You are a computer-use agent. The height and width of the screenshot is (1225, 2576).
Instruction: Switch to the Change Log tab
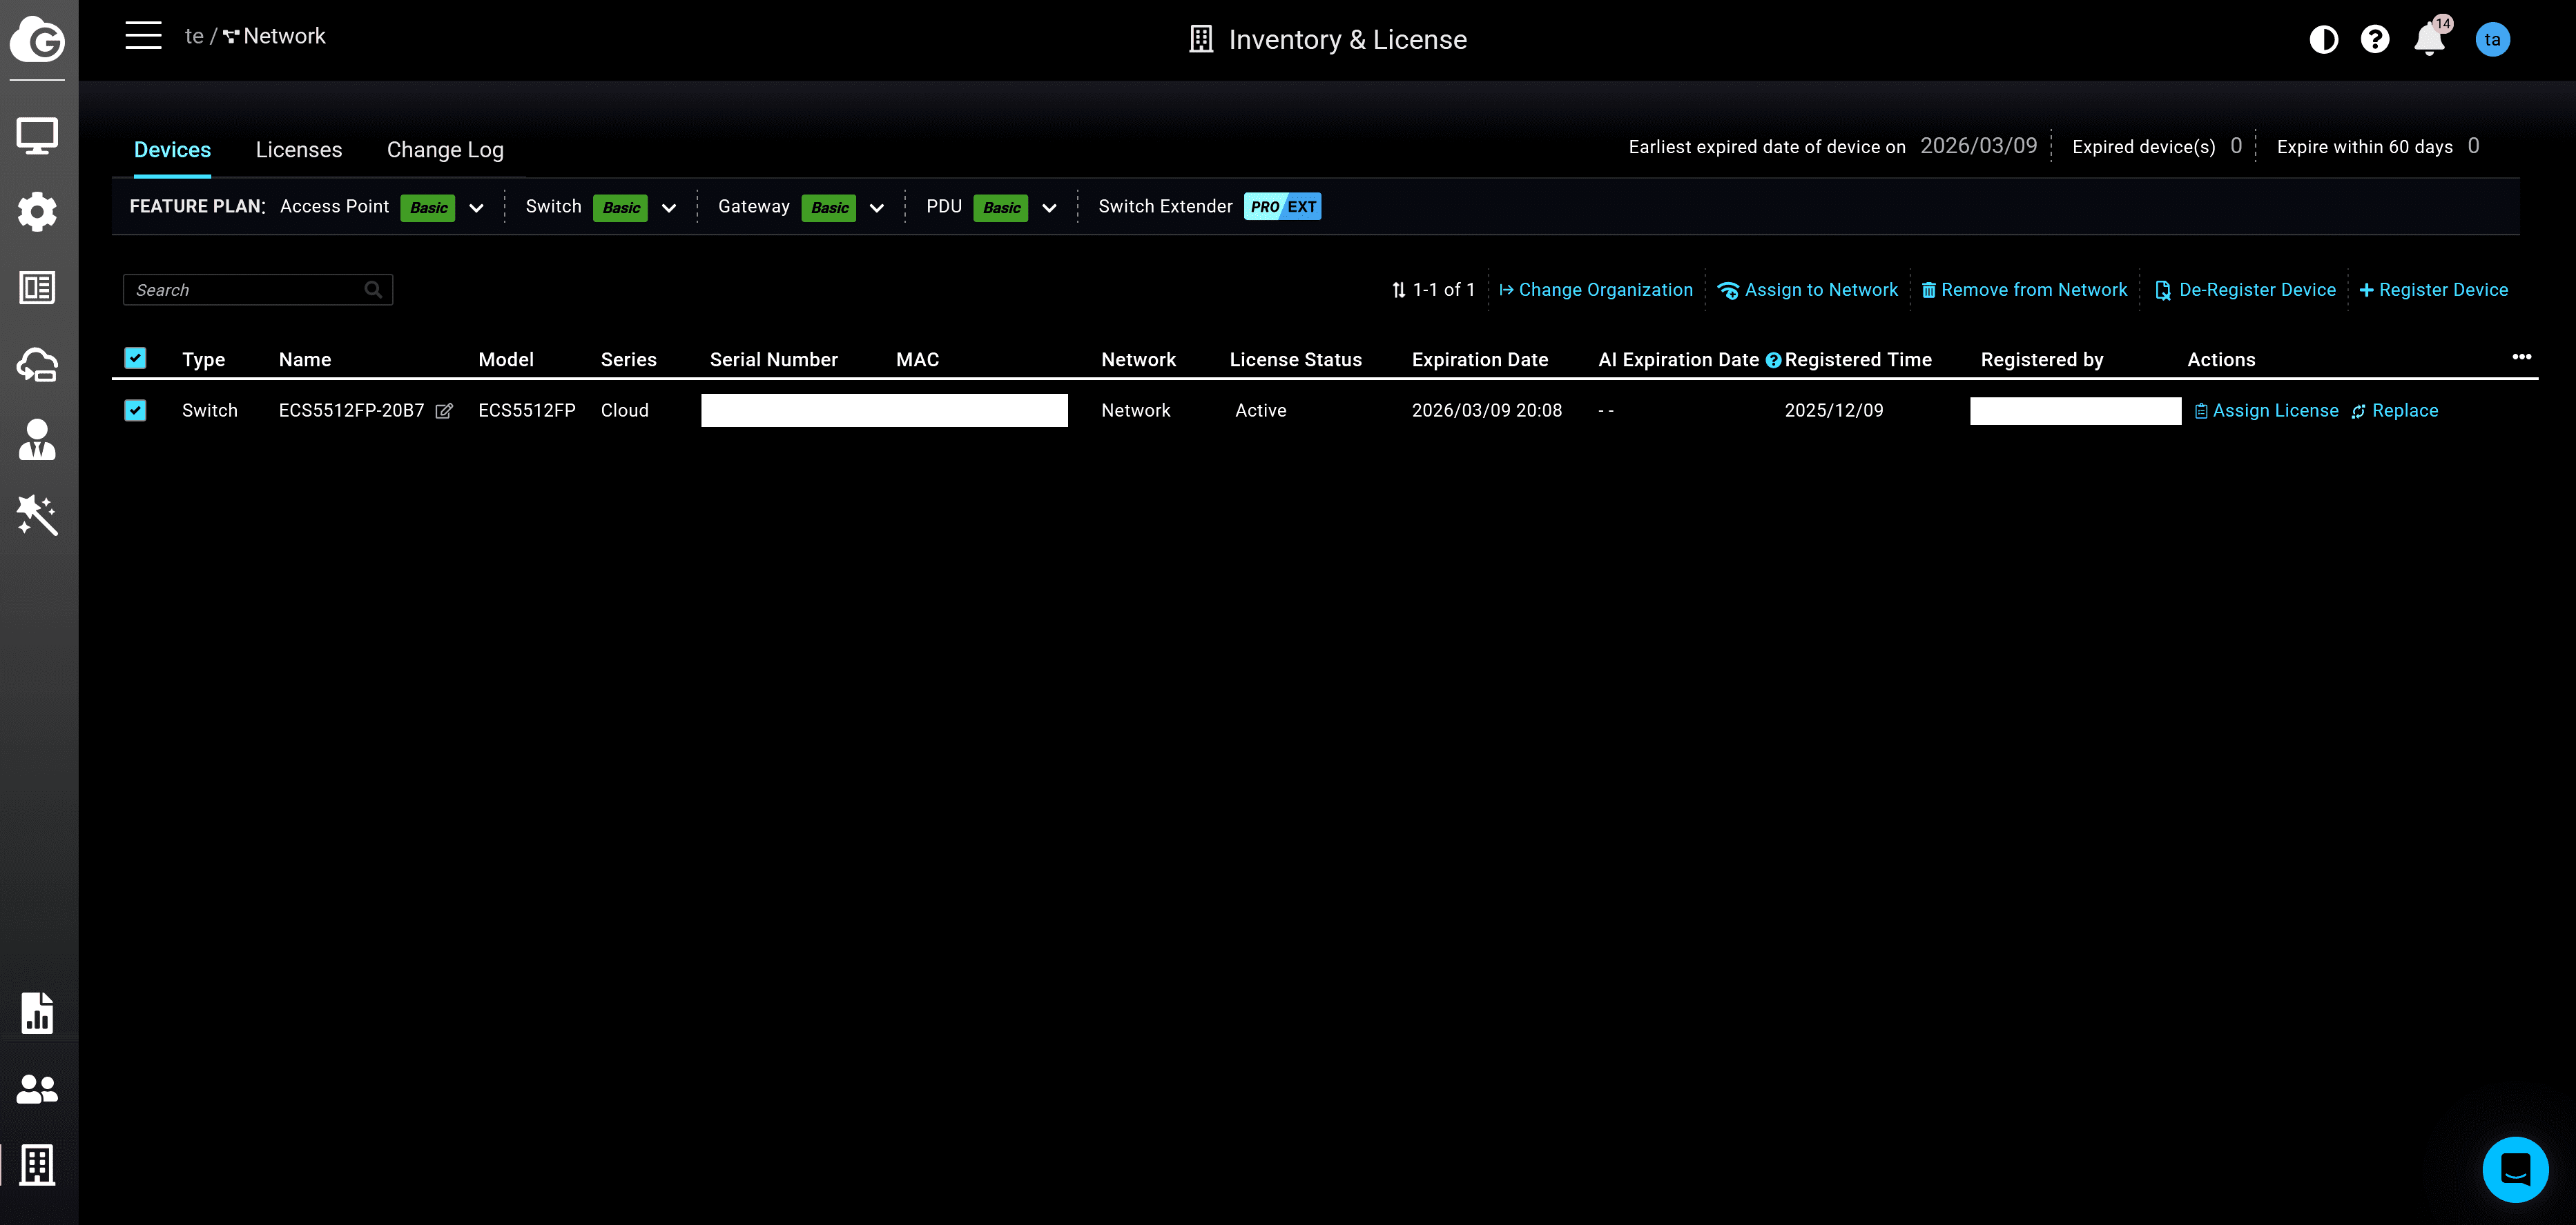point(445,150)
